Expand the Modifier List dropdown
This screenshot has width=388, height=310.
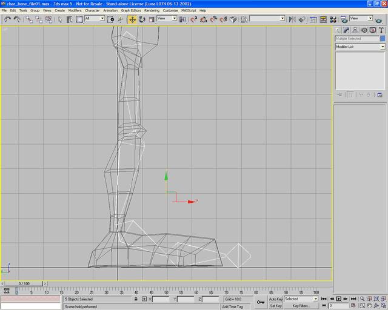tap(383, 47)
